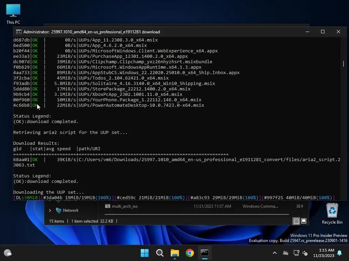Click the Todos msix download line
Viewport: 349px width, 261px height.
(91, 78)
